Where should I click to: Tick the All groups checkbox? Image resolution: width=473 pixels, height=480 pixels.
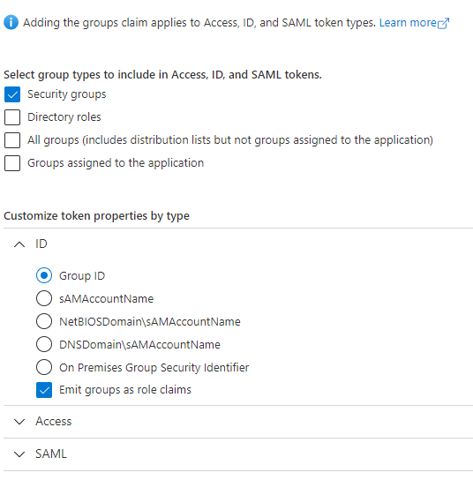point(12,140)
